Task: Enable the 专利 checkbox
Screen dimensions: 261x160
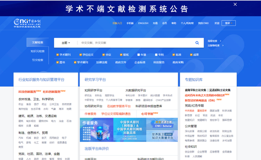Action: coord(156,55)
